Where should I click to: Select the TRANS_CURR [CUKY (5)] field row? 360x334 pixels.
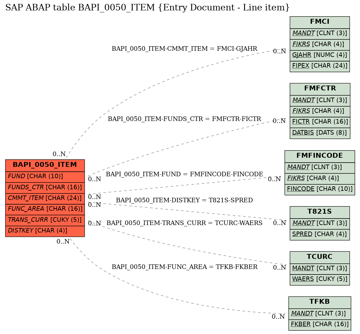coord(45,220)
